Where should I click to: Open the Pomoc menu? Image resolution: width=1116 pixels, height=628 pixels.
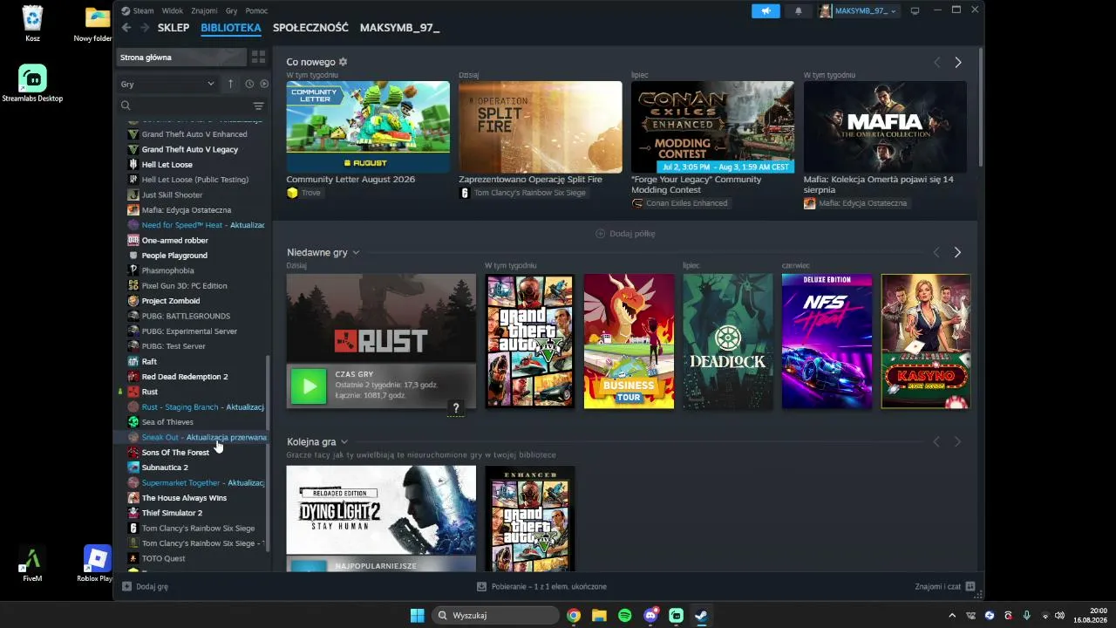(x=256, y=10)
